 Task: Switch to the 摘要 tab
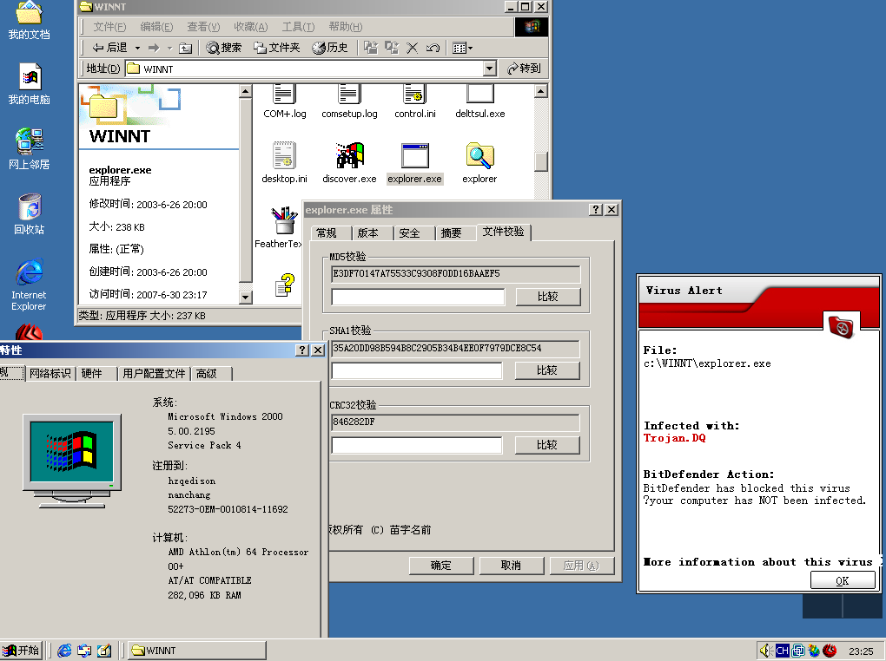click(x=452, y=232)
